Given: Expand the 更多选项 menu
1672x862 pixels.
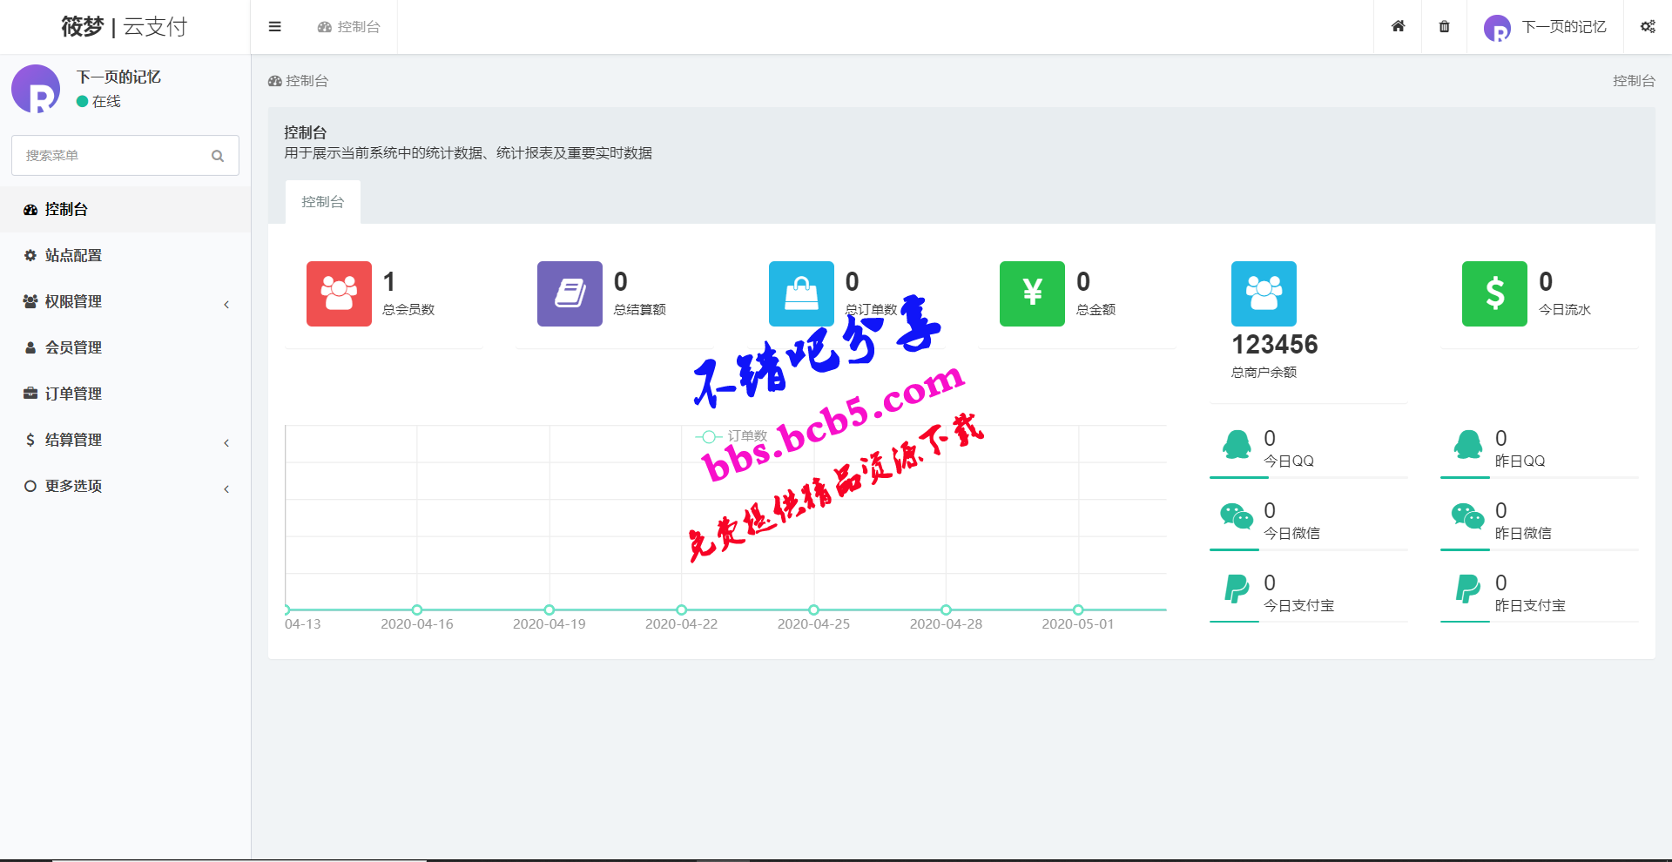Looking at the screenshot, I should [125, 486].
